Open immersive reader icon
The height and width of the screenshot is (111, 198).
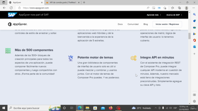pyautogui.click(x=153, y=8)
